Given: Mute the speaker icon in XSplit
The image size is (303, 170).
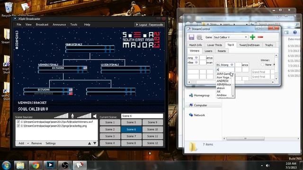Looking at the screenshot, I should click(95, 116).
